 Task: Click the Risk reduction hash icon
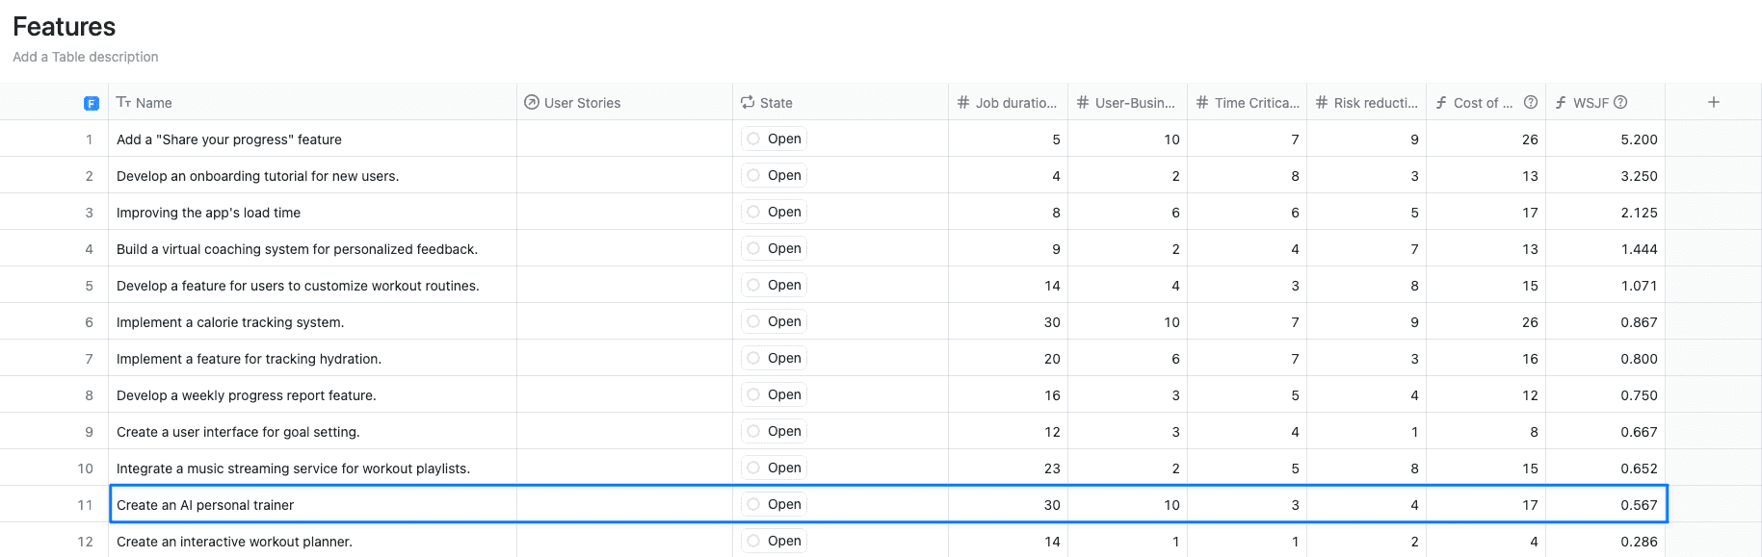pyautogui.click(x=1322, y=102)
